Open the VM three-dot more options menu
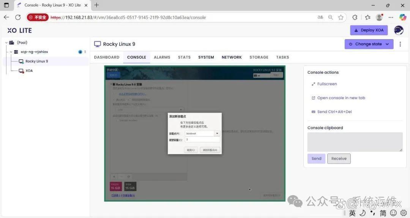 [x=400, y=44]
